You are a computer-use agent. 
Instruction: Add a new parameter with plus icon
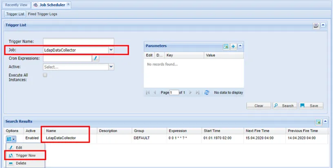click(x=233, y=46)
